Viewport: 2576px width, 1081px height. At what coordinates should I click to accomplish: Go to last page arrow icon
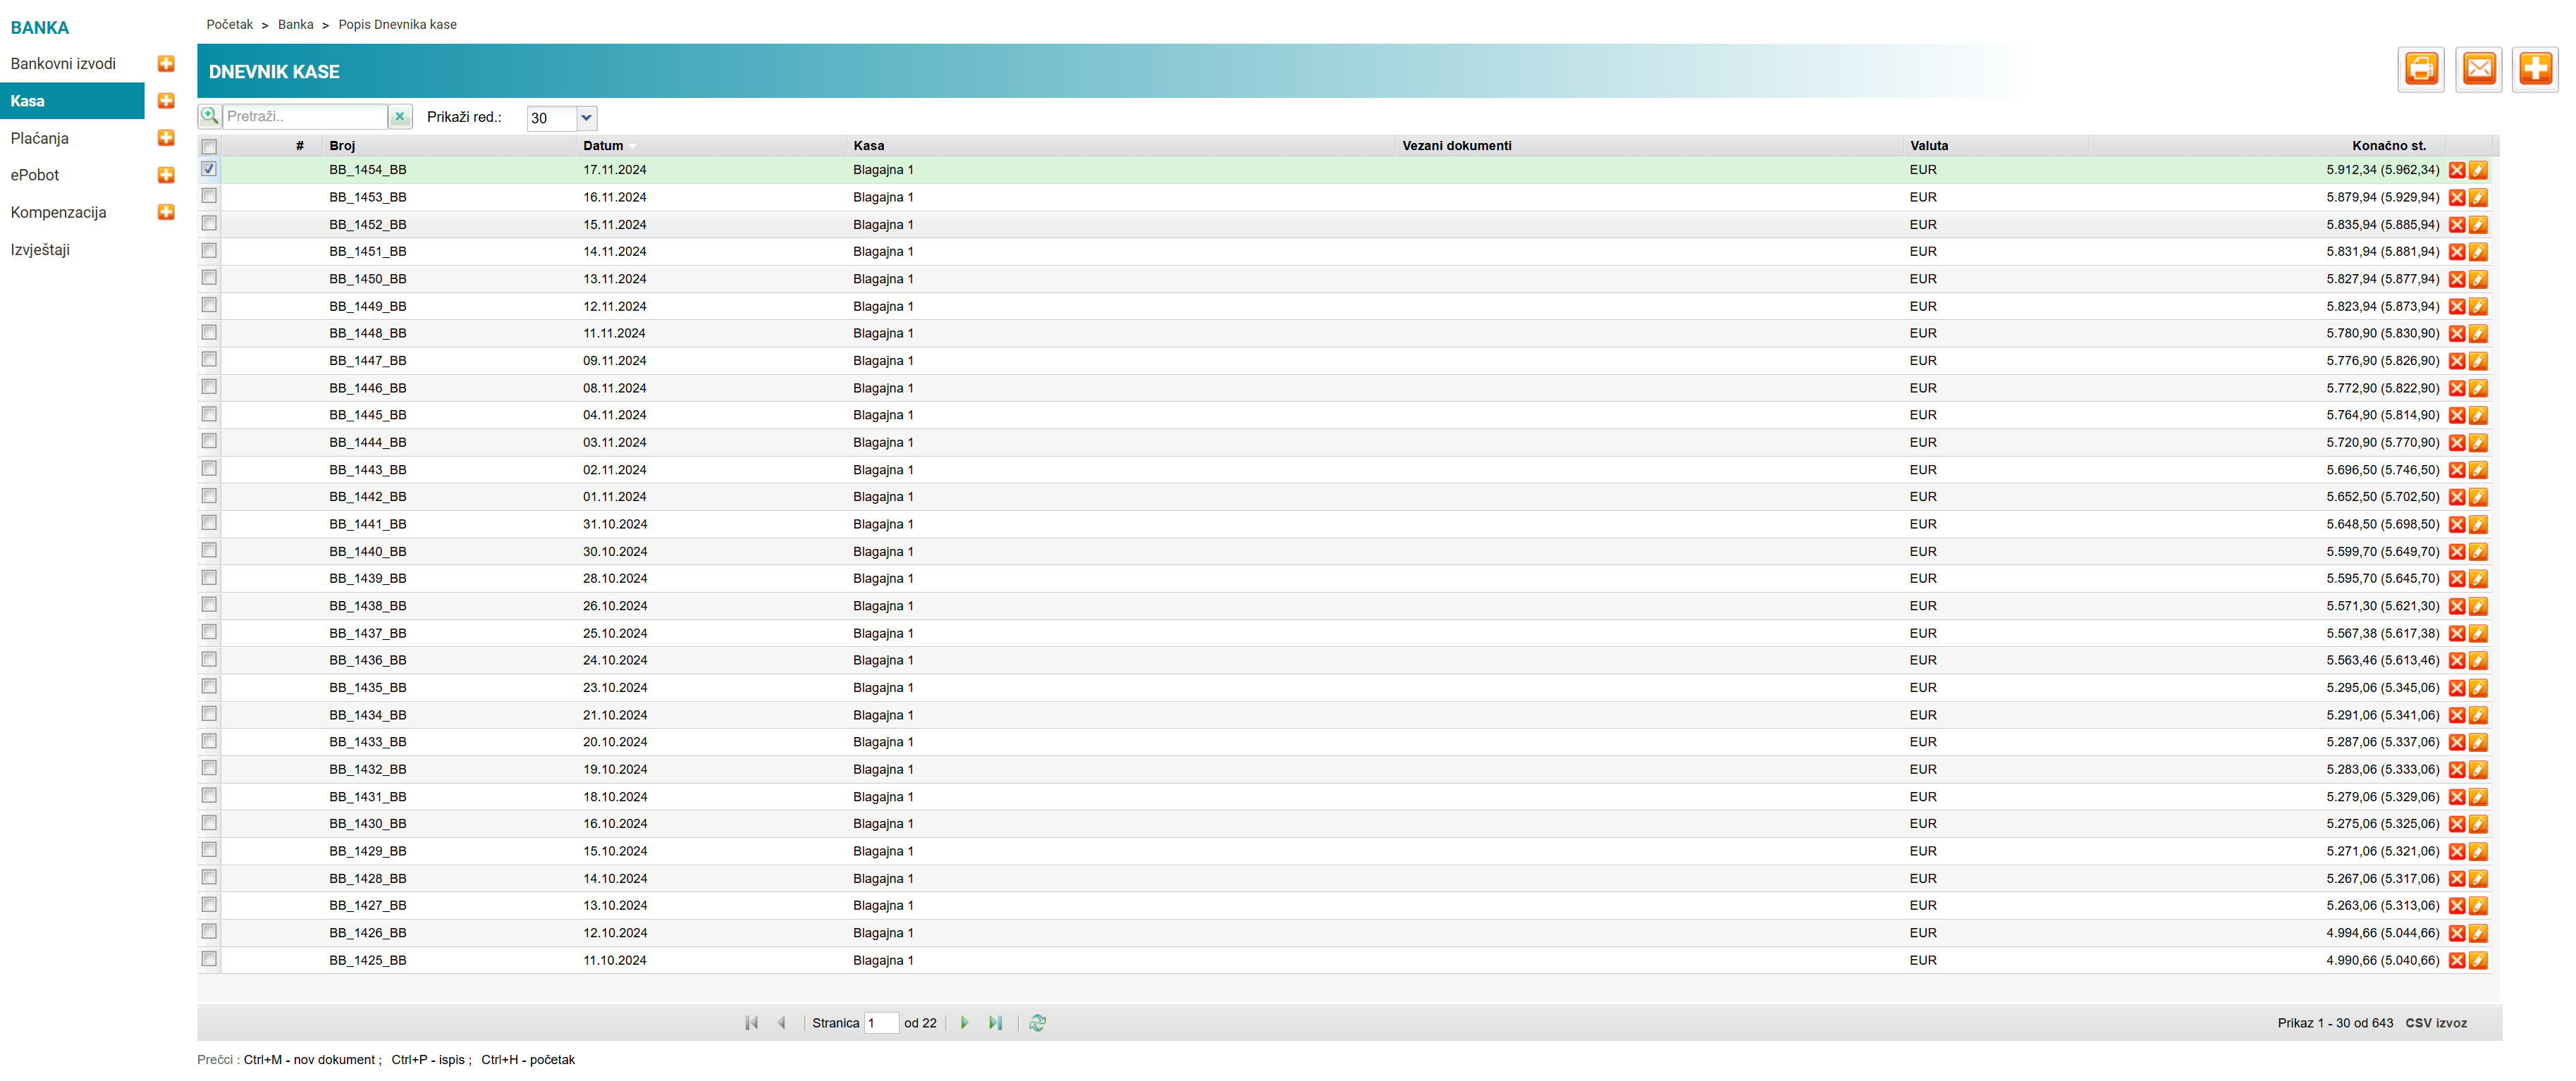click(995, 1023)
